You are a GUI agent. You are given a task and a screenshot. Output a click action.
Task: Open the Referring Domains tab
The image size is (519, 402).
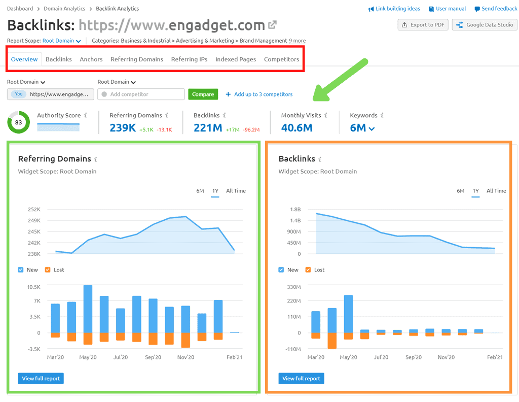[137, 59]
